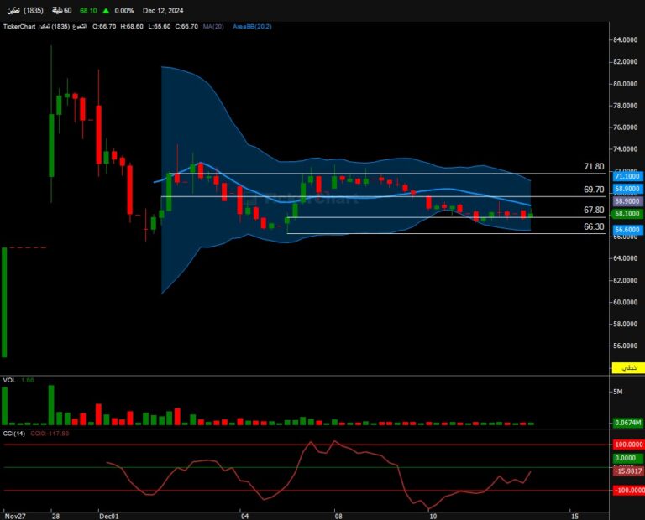
Task: Click the gray 68.9000 price tag
Action: coord(627,201)
